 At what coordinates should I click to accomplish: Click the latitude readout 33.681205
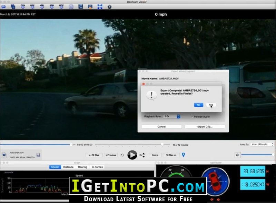click(253, 171)
